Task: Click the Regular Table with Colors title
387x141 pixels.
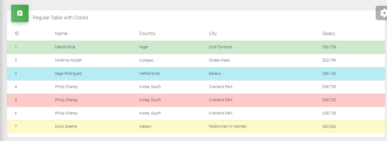Action: [x=60, y=18]
